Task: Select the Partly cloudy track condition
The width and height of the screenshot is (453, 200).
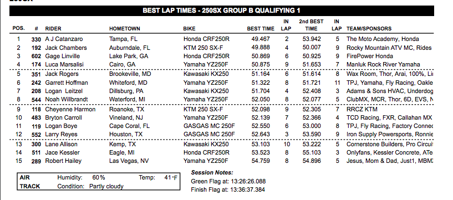Action: click(106, 187)
